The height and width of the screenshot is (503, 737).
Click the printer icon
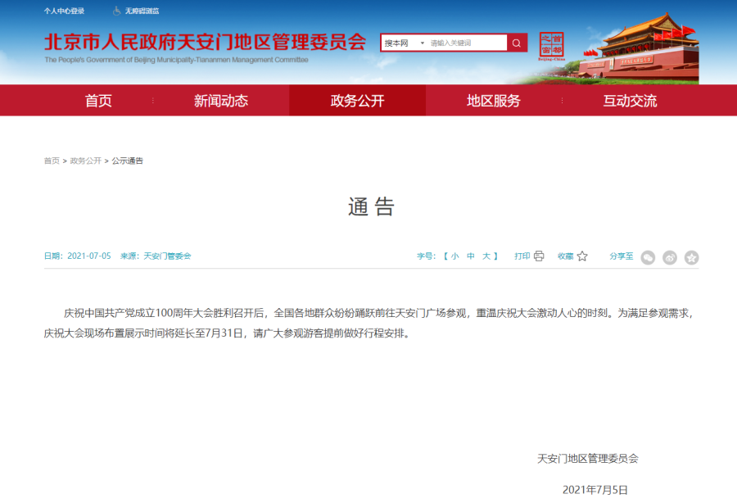(539, 256)
